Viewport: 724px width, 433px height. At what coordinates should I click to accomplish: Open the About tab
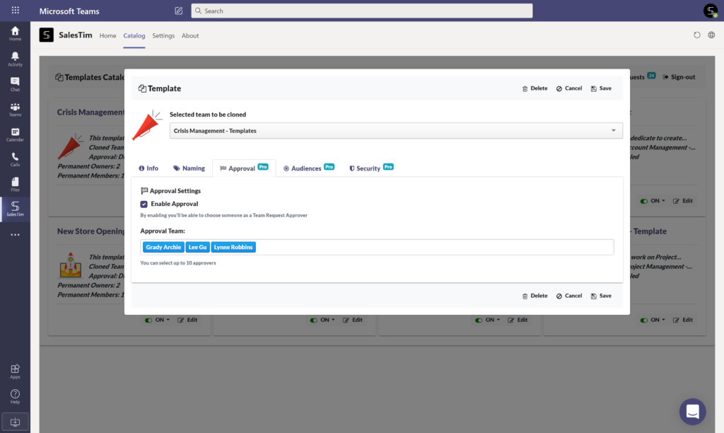coord(189,35)
